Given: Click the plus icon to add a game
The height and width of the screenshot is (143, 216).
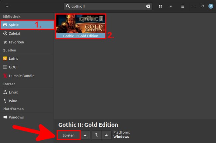Looking at the screenshot, I should click(x=7, y=6).
